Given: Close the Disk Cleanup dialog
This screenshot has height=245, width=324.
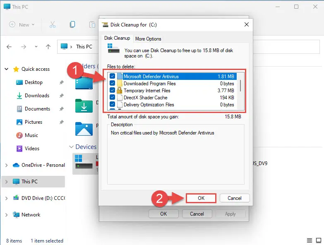Looking at the screenshot, I should pyautogui.click(x=247, y=24).
